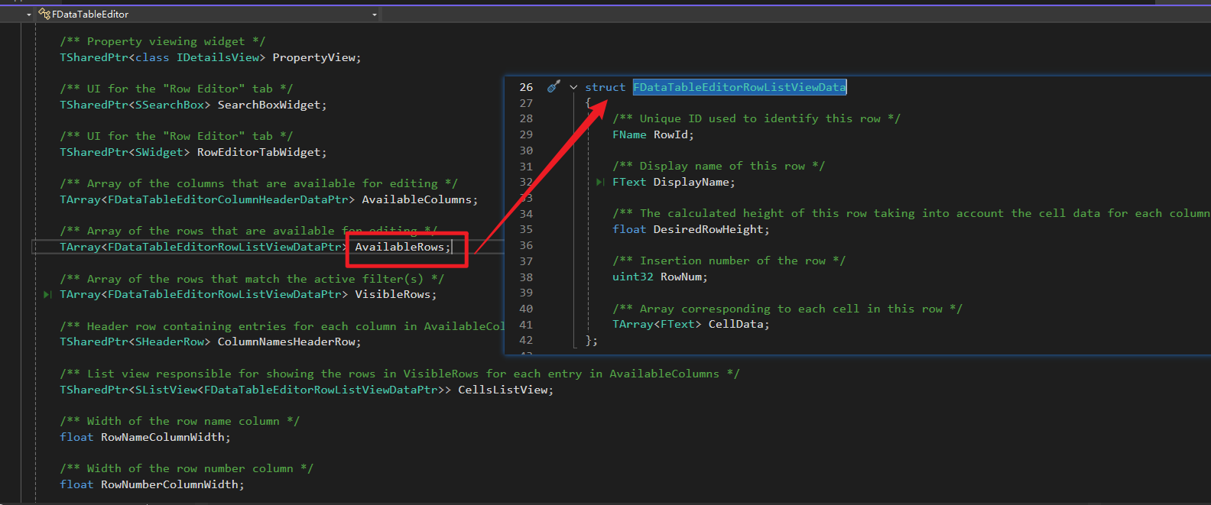Click line number 41 in peek window
The width and height of the screenshot is (1211, 505).
[526, 325]
